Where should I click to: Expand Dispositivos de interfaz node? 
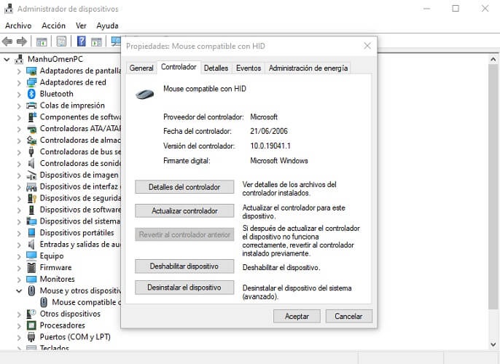[19, 187]
